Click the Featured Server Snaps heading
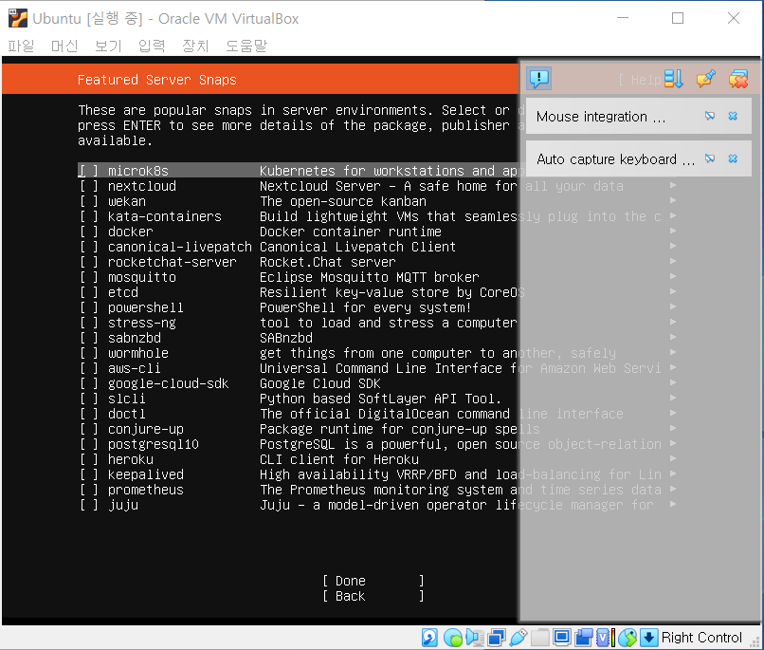This screenshot has height=650, width=764. click(x=157, y=80)
